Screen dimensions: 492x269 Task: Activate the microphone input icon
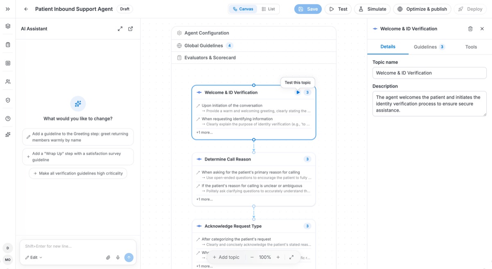118,258
